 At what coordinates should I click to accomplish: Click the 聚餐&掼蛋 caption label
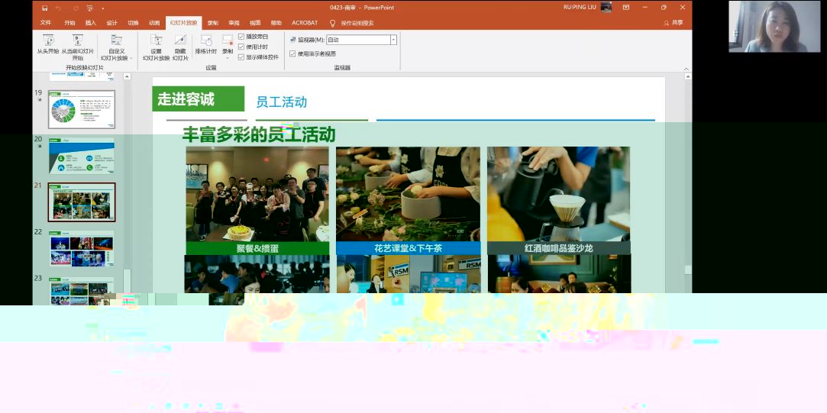click(x=257, y=248)
